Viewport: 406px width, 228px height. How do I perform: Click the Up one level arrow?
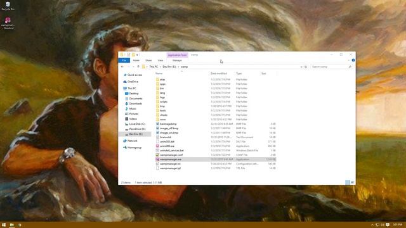138,66
